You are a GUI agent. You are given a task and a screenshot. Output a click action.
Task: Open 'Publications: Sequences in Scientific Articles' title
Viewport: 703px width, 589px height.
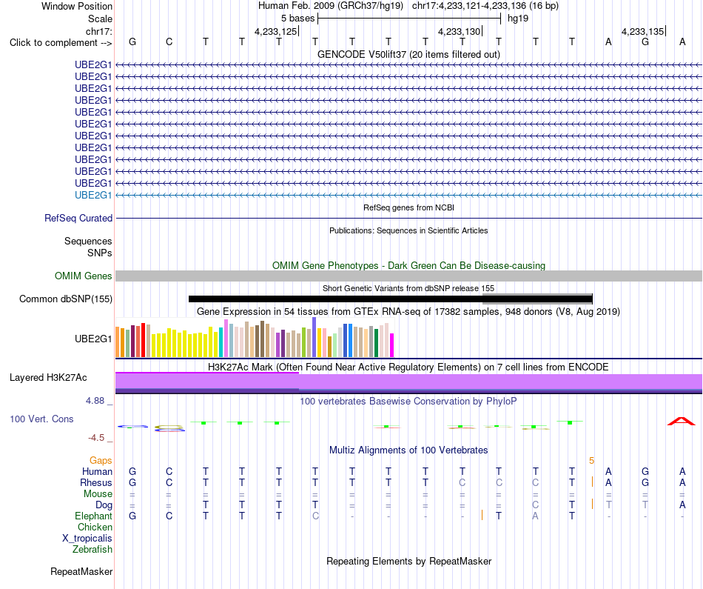pyautogui.click(x=408, y=230)
